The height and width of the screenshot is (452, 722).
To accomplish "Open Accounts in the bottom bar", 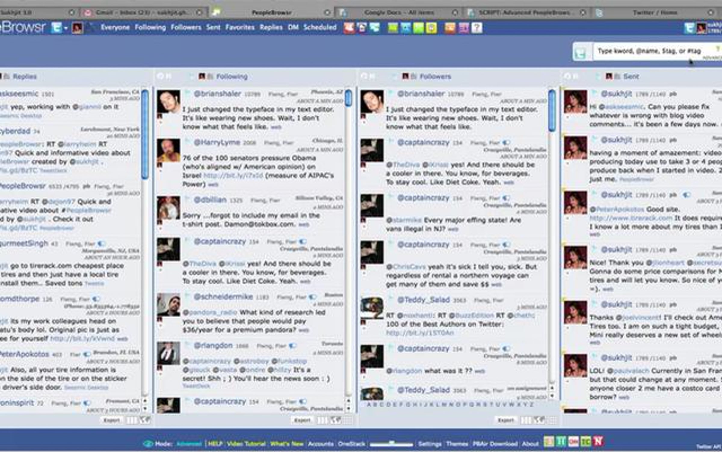I will tap(321, 444).
